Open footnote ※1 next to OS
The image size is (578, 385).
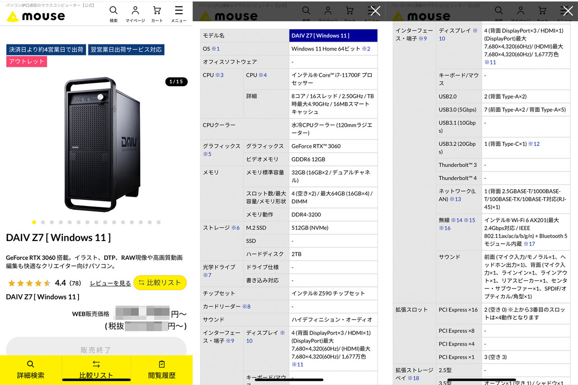pyautogui.click(x=215, y=49)
